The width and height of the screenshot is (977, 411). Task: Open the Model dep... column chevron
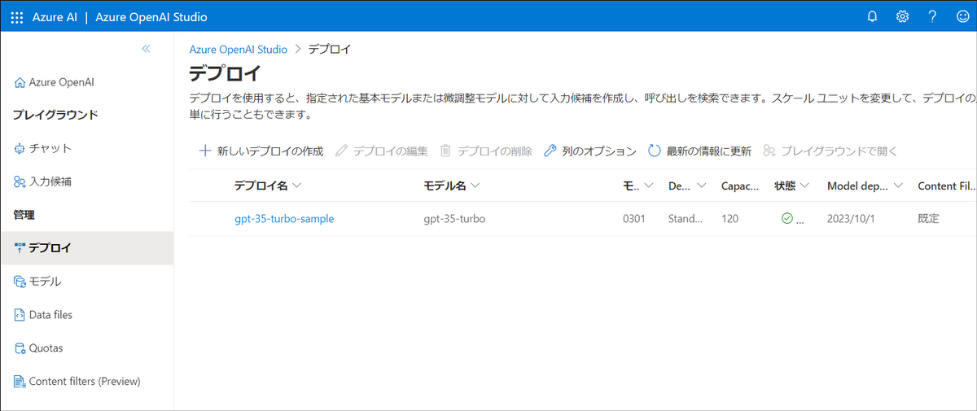[x=898, y=186]
